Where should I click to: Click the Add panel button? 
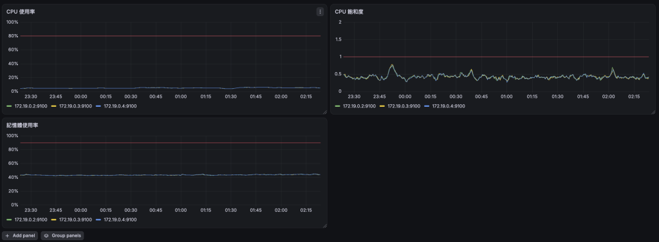(20, 236)
